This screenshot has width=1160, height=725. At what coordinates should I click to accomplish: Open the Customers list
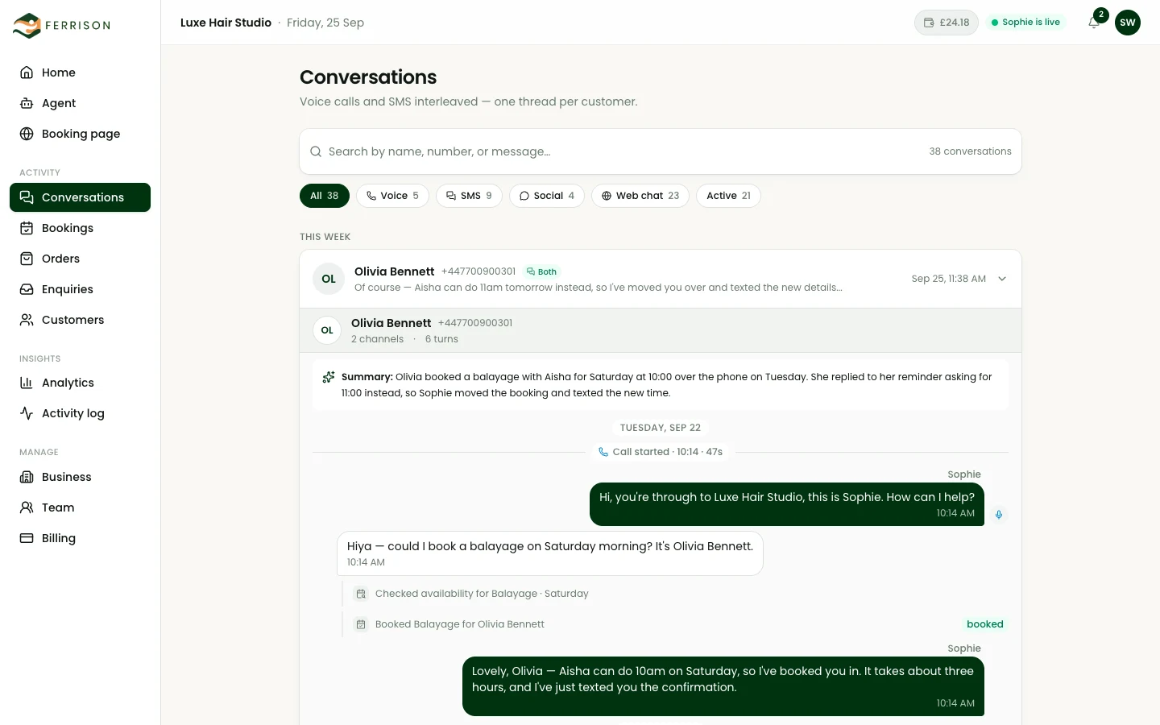[80, 320]
